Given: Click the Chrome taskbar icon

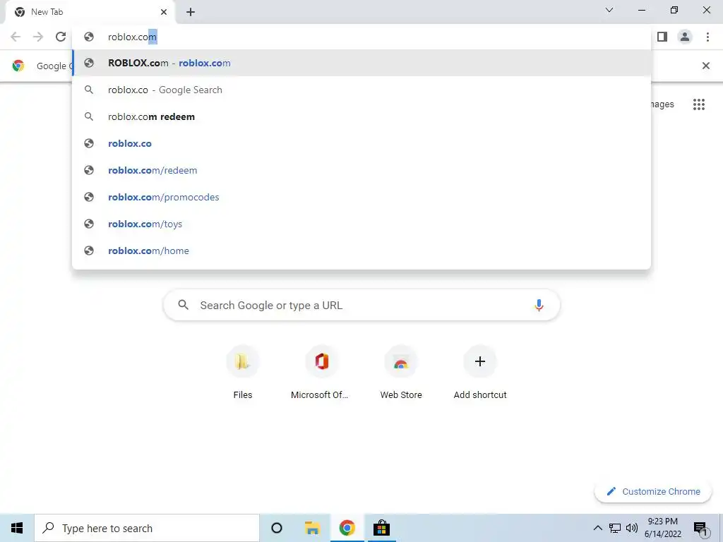Looking at the screenshot, I should tap(347, 528).
